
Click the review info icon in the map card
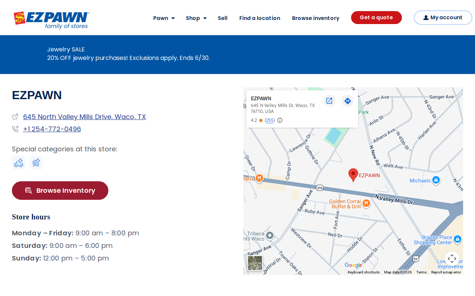click(x=280, y=120)
